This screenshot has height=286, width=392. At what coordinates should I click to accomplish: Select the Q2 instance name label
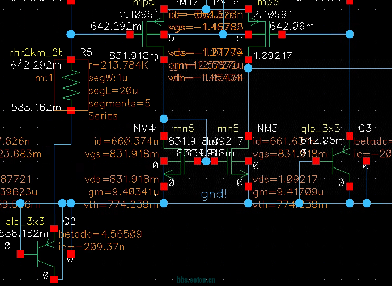(x=69, y=221)
